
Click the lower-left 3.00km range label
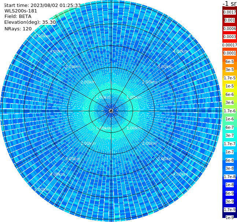click(73, 159)
